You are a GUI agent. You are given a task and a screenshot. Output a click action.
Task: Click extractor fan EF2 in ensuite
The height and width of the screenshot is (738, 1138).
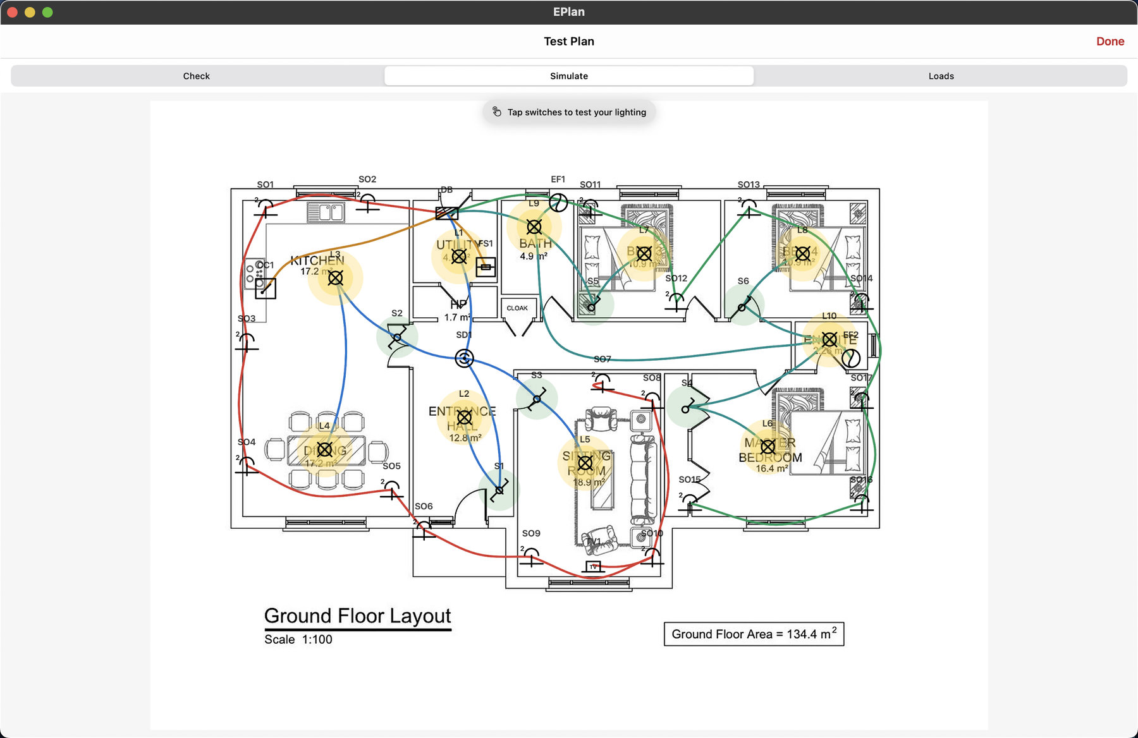(x=851, y=358)
